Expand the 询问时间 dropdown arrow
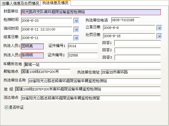Image resolution: width=169 pixels, height=126 pixels. [76, 29]
